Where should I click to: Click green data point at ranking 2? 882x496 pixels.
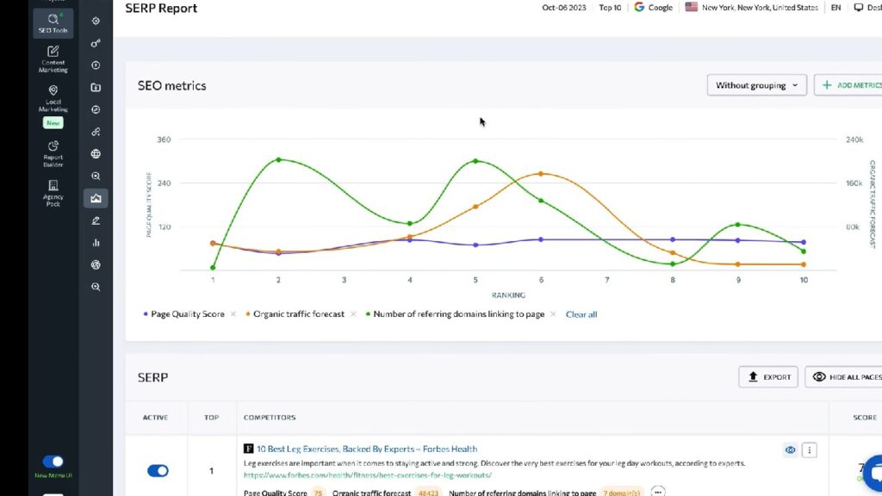point(278,159)
